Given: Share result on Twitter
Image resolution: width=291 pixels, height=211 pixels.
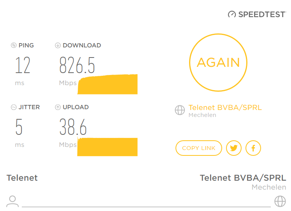Looking at the screenshot, I should pyautogui.click(x=234, y=148).
